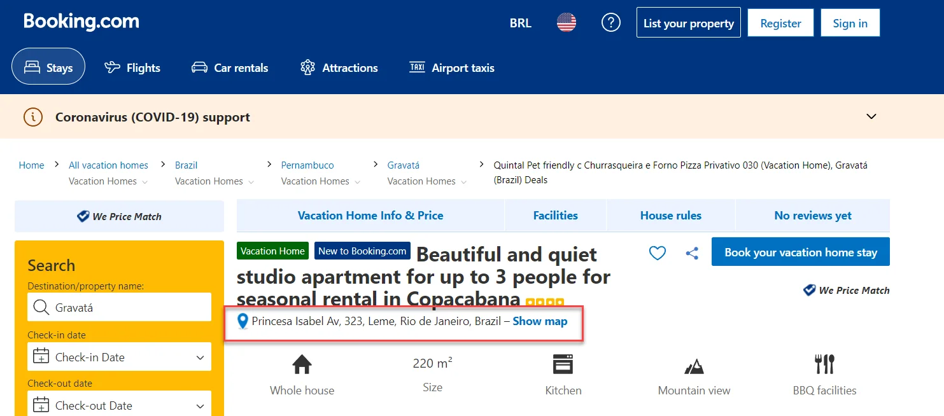Open the Pernambuco breadcrumb link

point(307,165)
